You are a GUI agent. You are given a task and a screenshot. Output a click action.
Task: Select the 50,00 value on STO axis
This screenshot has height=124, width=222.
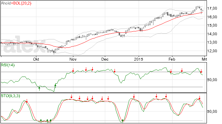[212, 112]
